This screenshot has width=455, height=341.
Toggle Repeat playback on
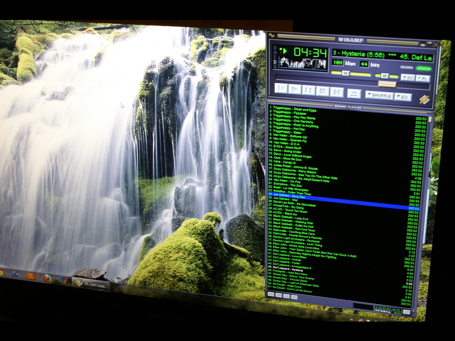tap(403, 97)
